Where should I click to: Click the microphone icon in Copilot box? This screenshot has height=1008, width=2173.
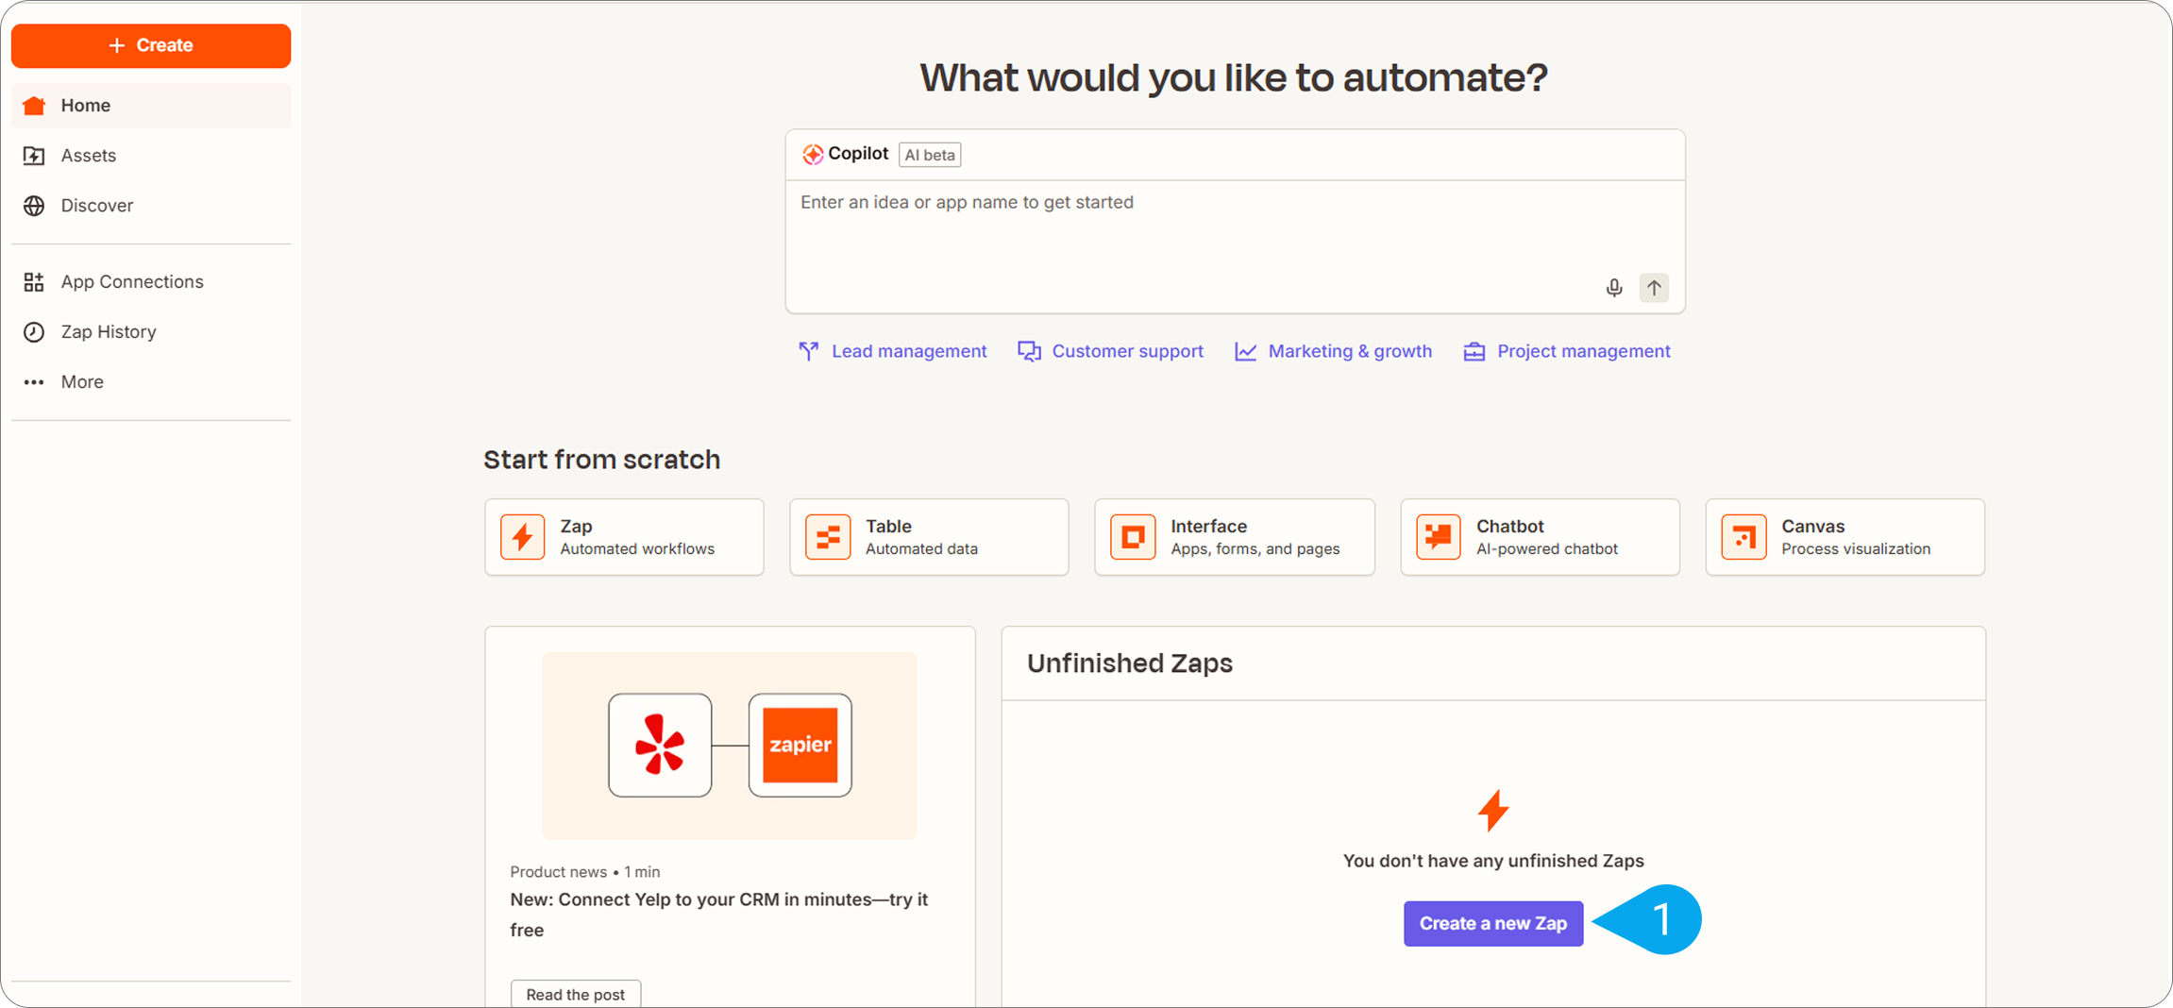click(x=1614, y=288)
